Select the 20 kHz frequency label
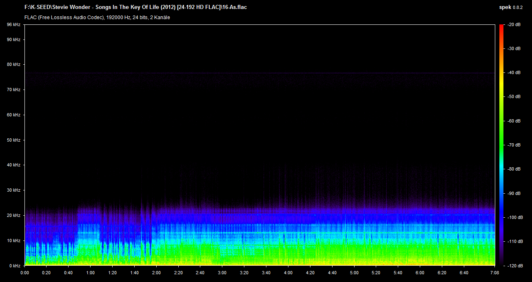532x282 pixels. coord(13,215)
